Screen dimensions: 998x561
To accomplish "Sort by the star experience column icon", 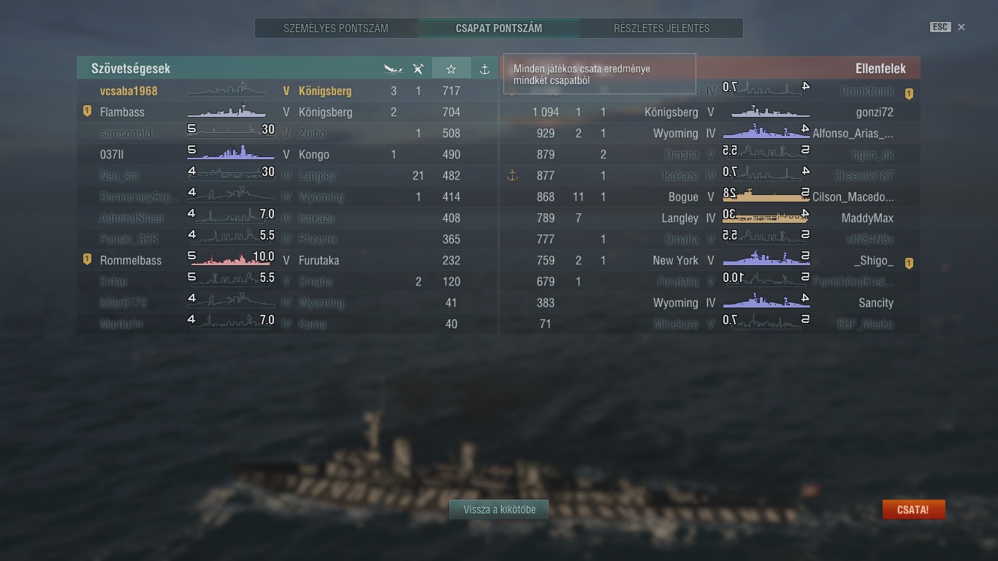I will 451,69.
